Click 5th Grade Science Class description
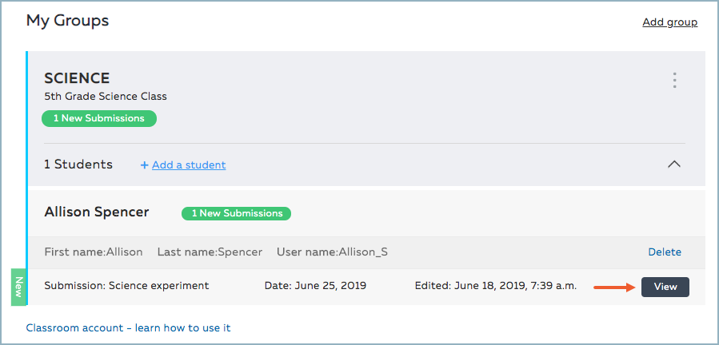 pyautogui.click(x=106, y=97)
